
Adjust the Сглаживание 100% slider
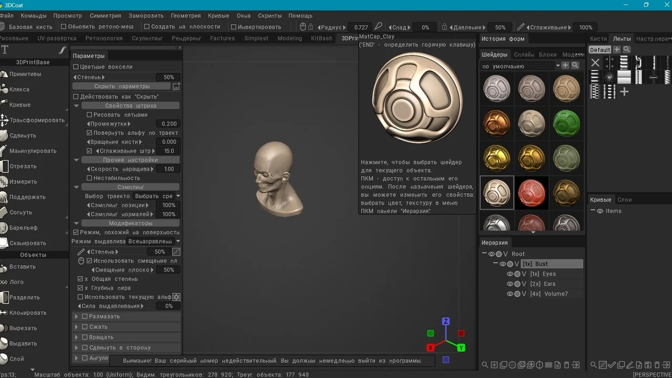(x=586, y=27)
